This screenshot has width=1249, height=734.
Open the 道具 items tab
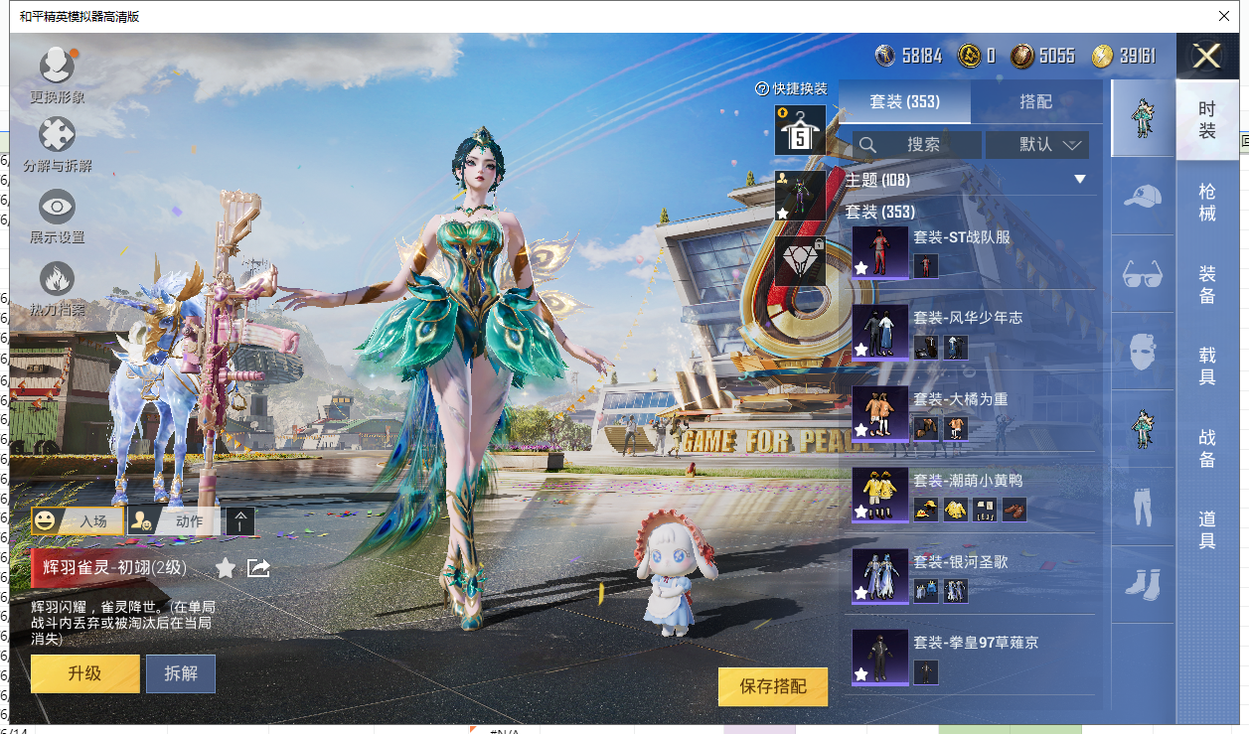click(x=1207, y=528)
